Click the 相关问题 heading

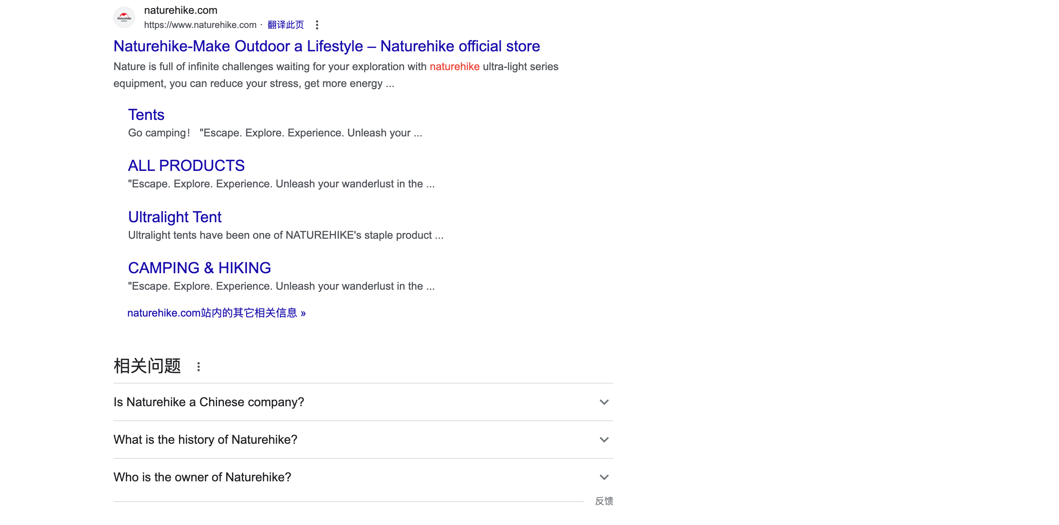147,366
